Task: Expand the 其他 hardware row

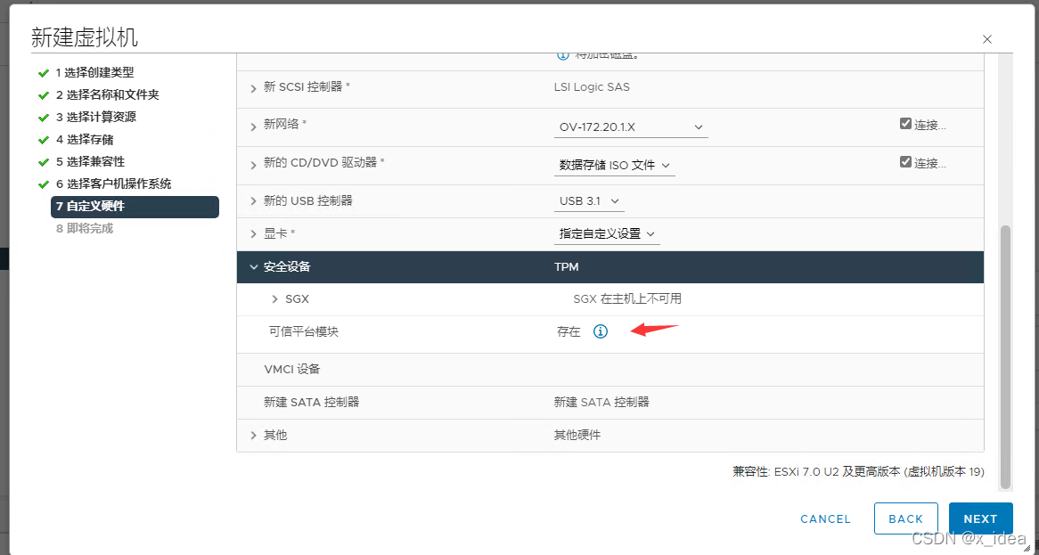Action: tap(253, 436)
